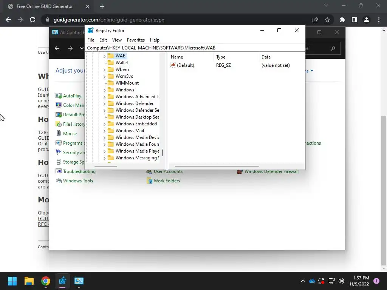387x290 pixels.
Task: Show hidden system tray icons
Action: pyautogui.click(x=303, y=281)
